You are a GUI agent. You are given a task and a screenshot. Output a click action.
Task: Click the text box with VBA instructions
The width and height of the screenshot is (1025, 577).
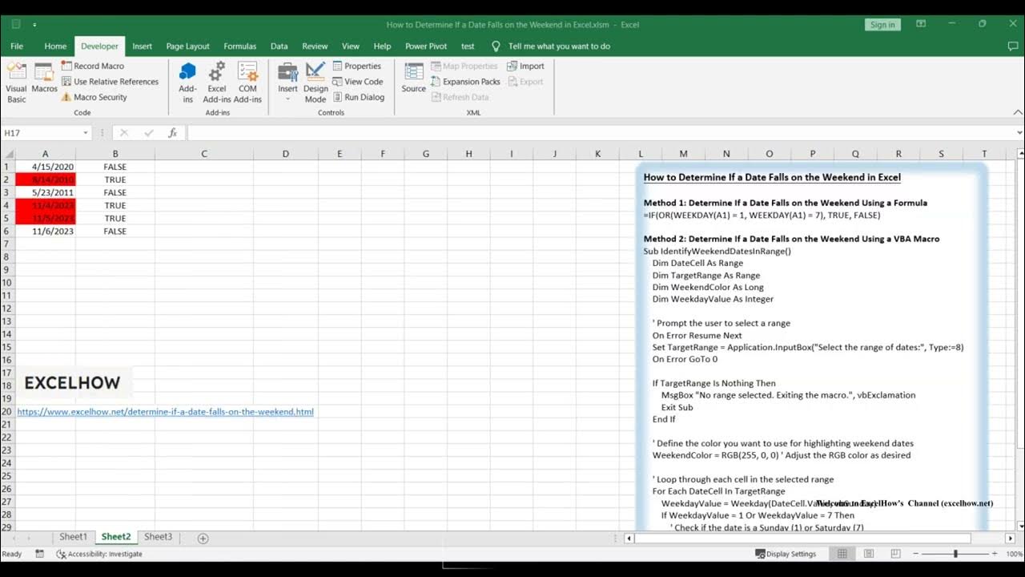[x=810, y=348]
